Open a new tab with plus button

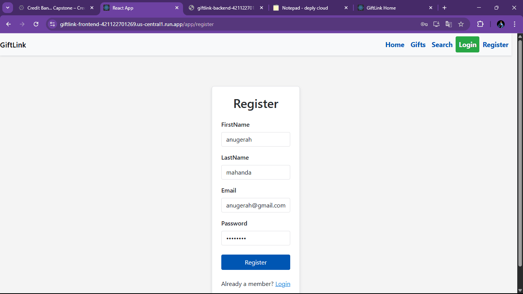(445, 8)
